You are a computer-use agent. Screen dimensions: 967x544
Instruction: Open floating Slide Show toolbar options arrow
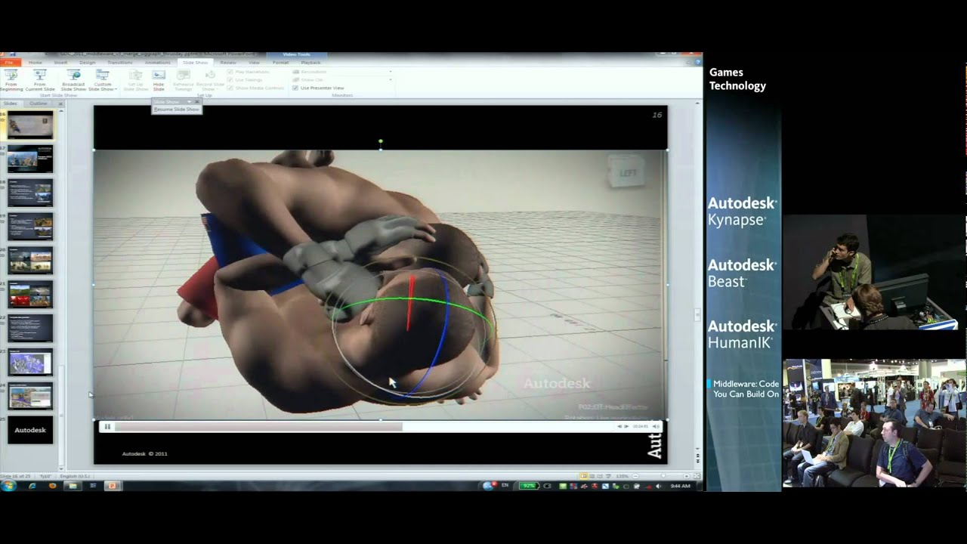(190, 101)
